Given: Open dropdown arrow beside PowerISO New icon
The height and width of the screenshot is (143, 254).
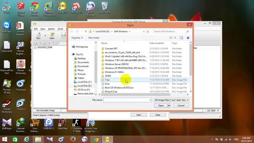Looking at the screenshot, I should click(x=45, y=36).
